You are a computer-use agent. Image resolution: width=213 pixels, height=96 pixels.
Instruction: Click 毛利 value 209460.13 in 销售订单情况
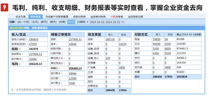(x=75, y=68)
